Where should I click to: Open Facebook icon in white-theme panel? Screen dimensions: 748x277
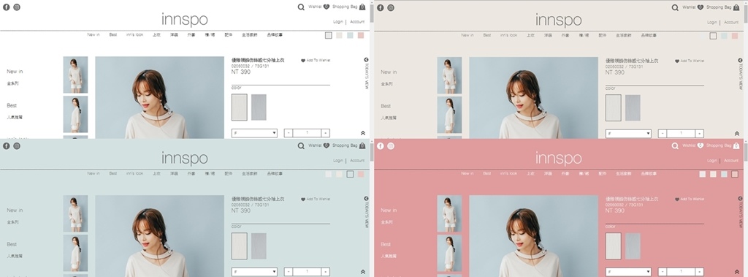pos(6,7)
